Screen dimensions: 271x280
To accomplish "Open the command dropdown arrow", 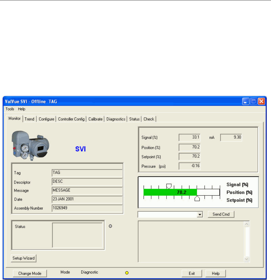I will (x=200, y=214).
